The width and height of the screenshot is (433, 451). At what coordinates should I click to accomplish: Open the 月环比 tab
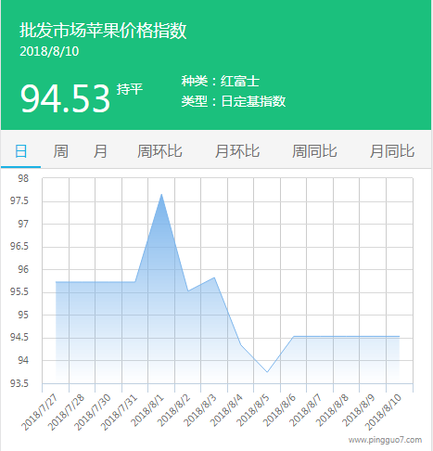(237, 151)
